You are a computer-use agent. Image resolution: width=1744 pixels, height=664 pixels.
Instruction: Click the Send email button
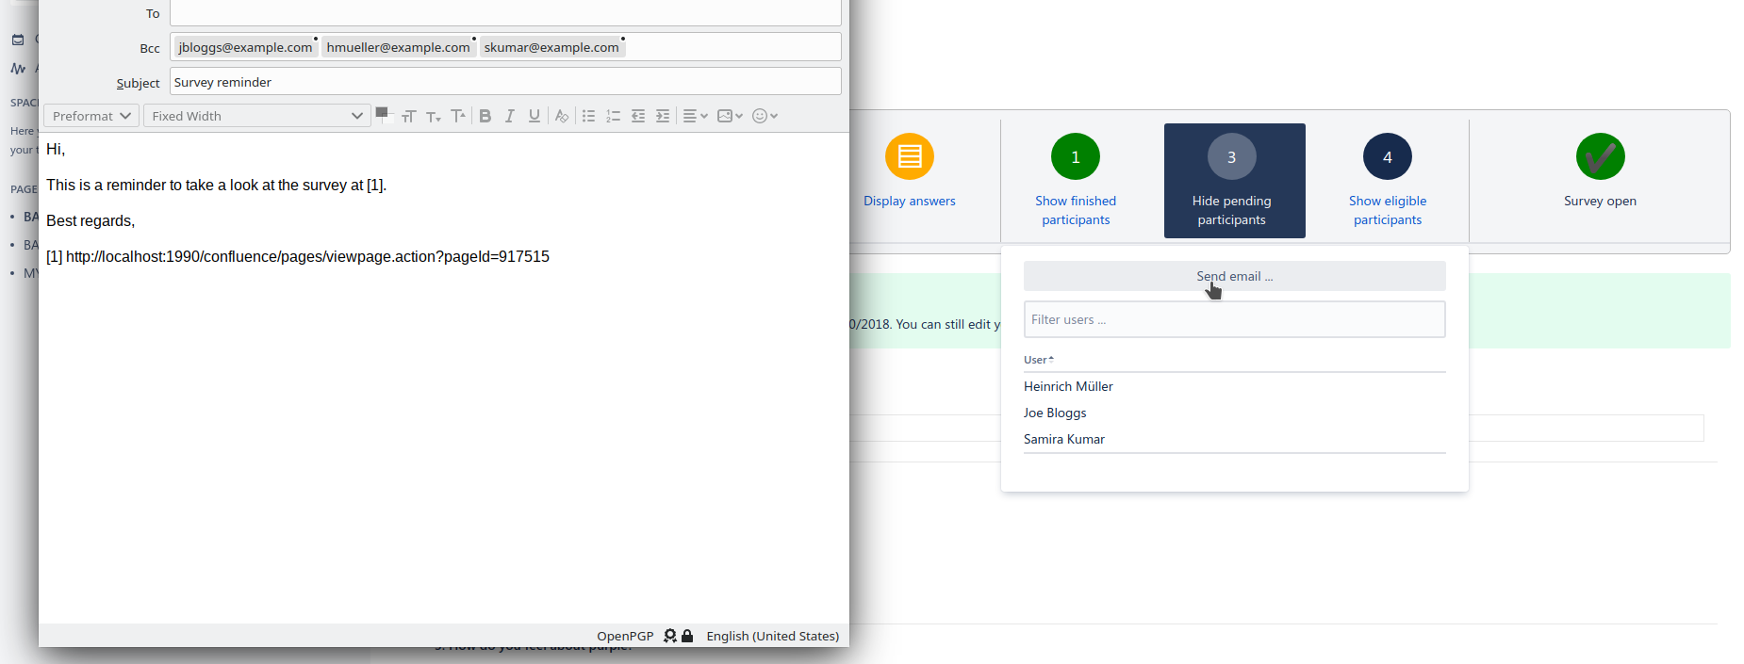(x=1234, y=276)
